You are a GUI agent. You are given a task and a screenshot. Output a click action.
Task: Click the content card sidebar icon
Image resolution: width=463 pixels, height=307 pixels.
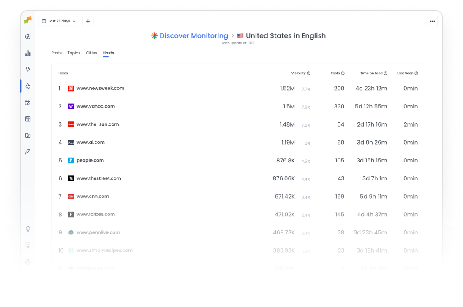coord(27,119)
